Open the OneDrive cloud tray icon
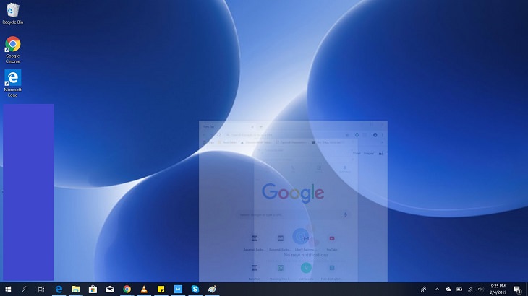This screenshot has width=528, height=296. (448, 289)
